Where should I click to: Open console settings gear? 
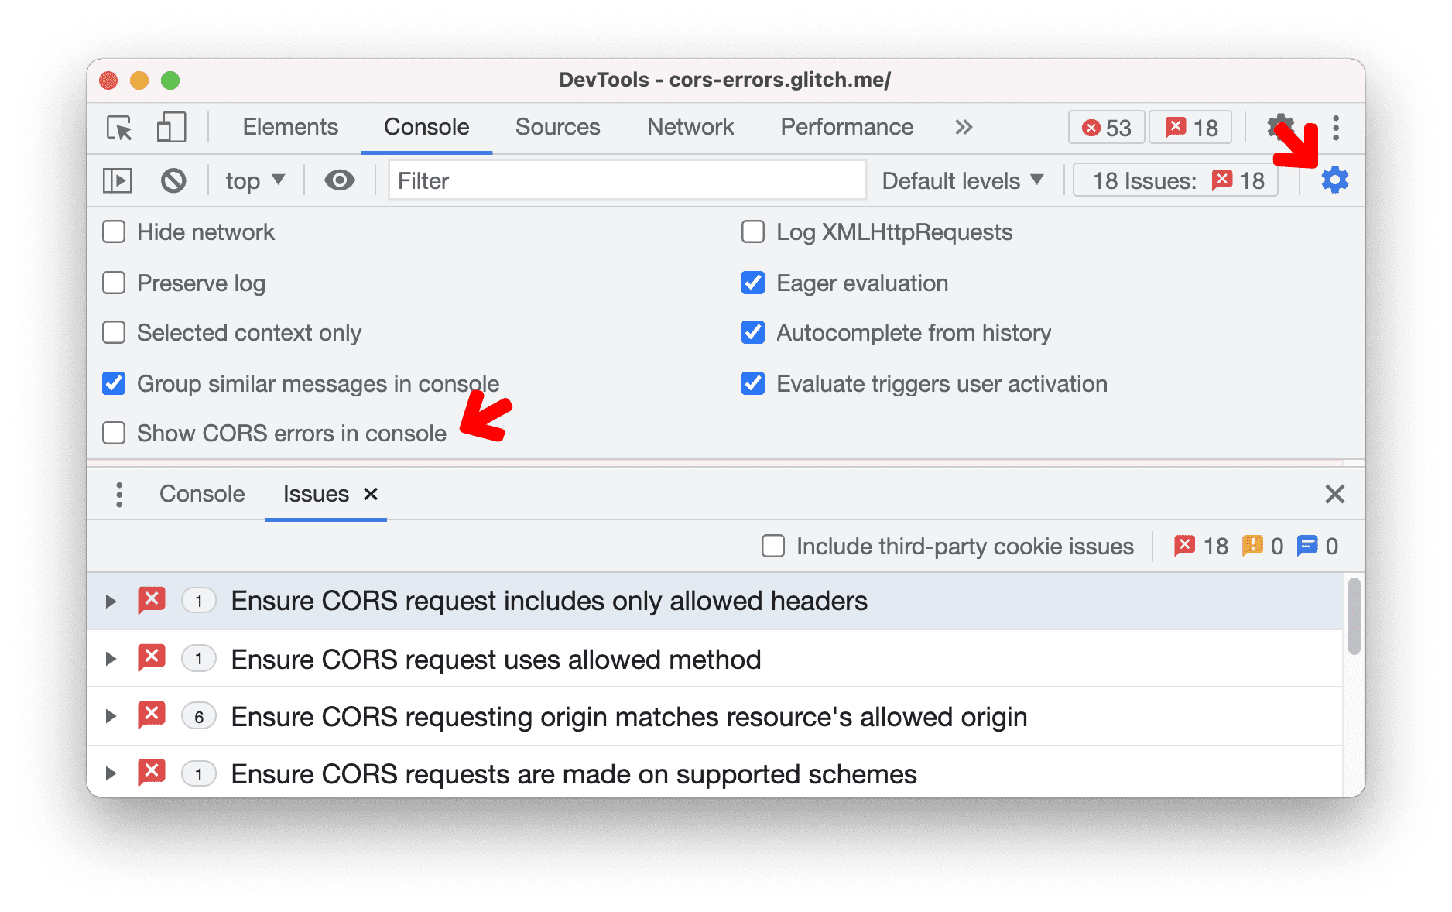[x=1334, y=180]
